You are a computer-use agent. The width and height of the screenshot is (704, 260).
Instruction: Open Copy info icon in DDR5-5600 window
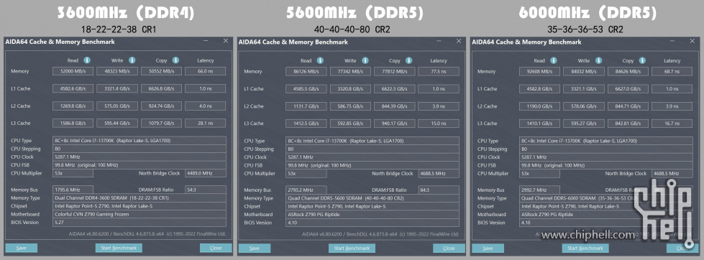click(x=409, y=60)
